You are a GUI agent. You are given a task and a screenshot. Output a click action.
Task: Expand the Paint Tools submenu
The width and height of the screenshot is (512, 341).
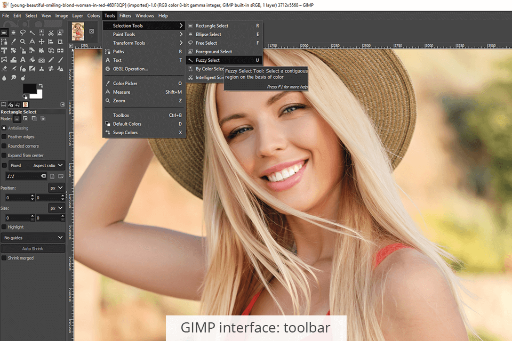click(x=143, y=34)
